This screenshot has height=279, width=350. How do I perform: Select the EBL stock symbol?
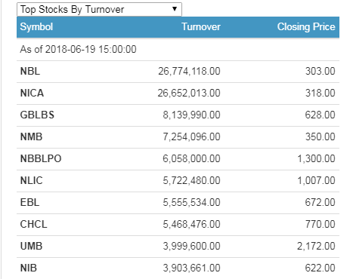(x=29, y=202)
